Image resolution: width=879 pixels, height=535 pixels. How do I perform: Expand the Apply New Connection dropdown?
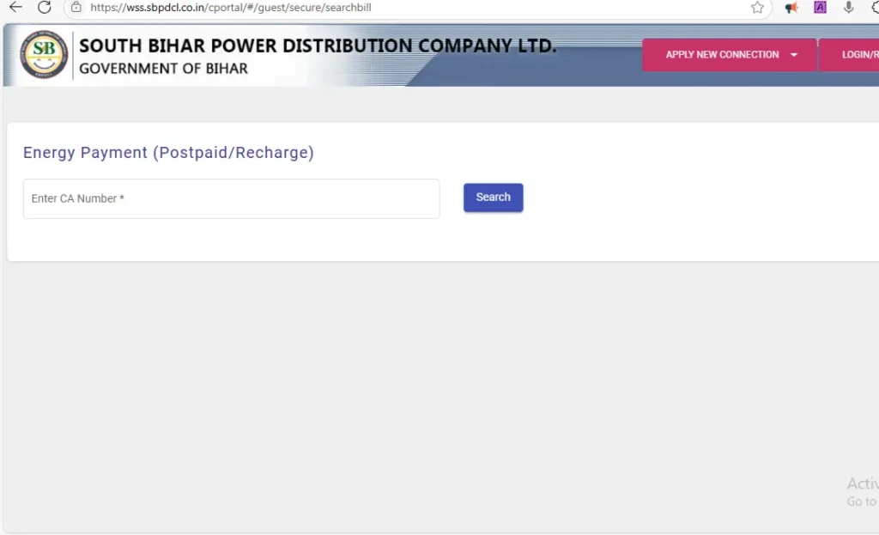click(730, 54)
